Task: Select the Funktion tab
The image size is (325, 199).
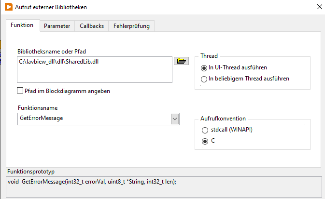Action: (22, 25)
